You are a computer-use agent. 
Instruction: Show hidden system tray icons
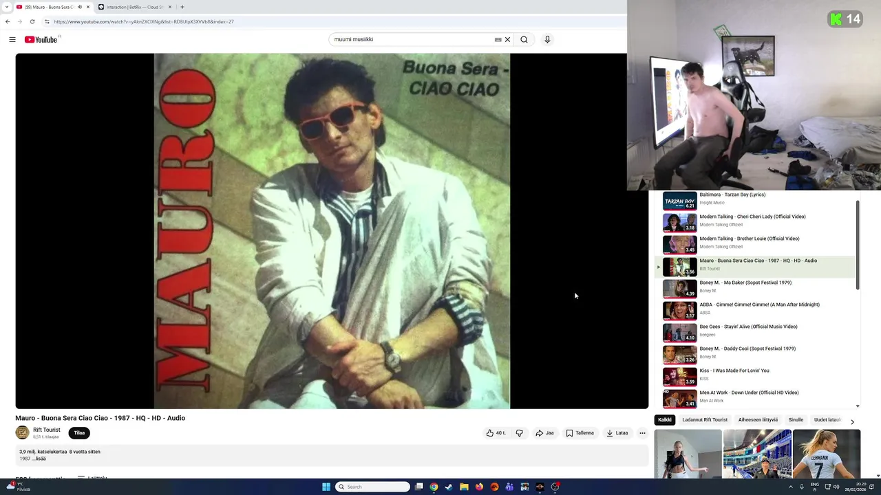(x=790, y=487)
